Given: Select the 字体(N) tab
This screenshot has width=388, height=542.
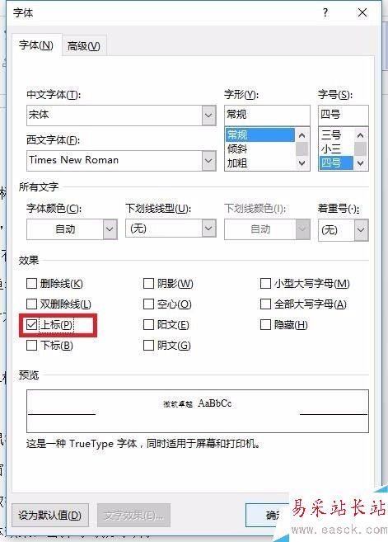Looking at the screenshot, I should (x=36, y=45).
